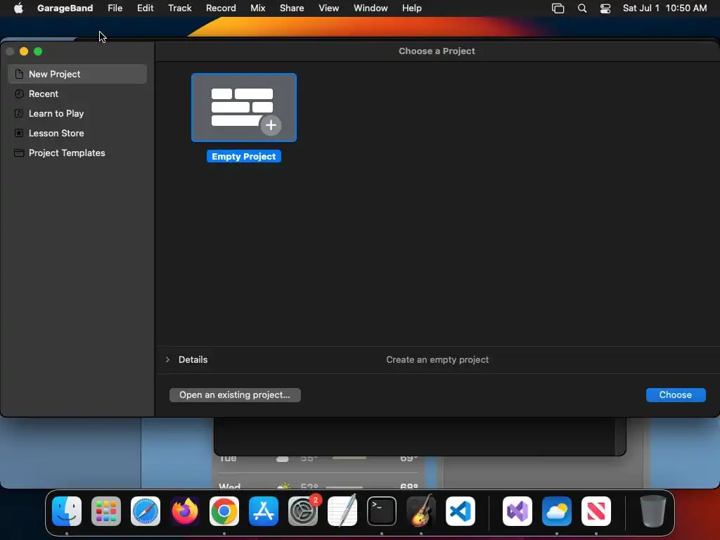
Task: Open the News app from the Dock
Action: (x=596, y=511)
